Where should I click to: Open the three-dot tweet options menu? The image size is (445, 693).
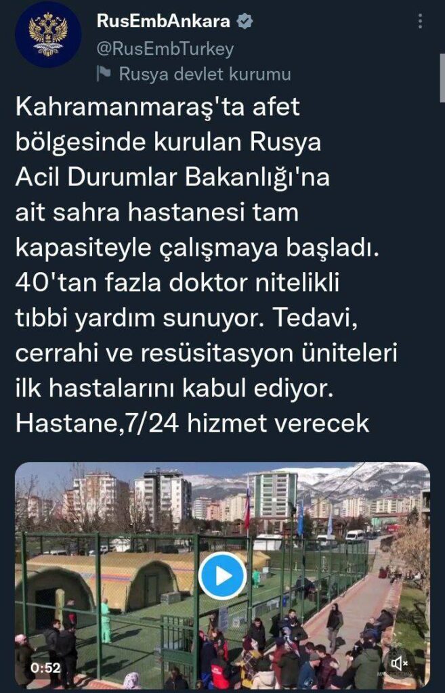coord(420,21)
